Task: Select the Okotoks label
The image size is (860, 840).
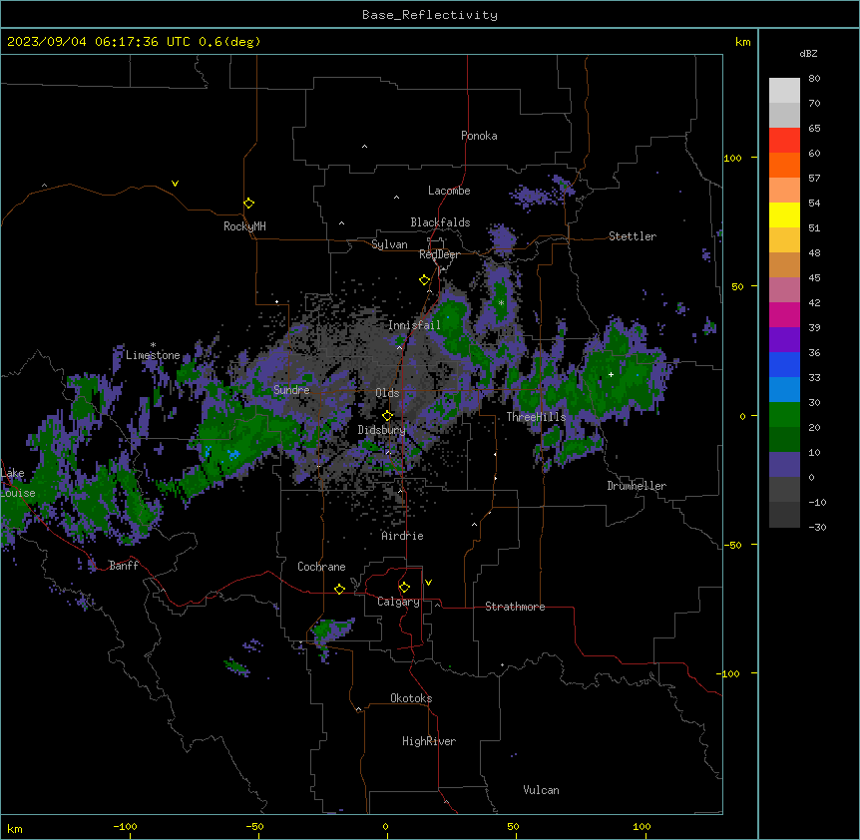Action: [411, 698]
